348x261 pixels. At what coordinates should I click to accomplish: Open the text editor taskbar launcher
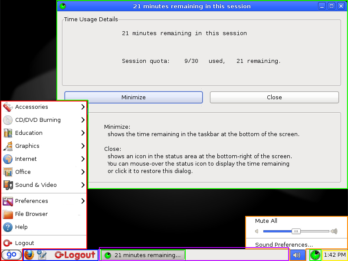tap(42, 255)
